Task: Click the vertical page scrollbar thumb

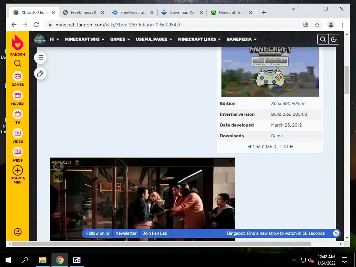Action: 347,80
